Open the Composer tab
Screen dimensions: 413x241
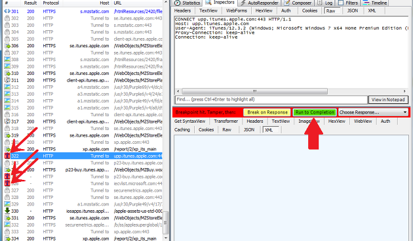pyautogui.click(x=298, y=3)
